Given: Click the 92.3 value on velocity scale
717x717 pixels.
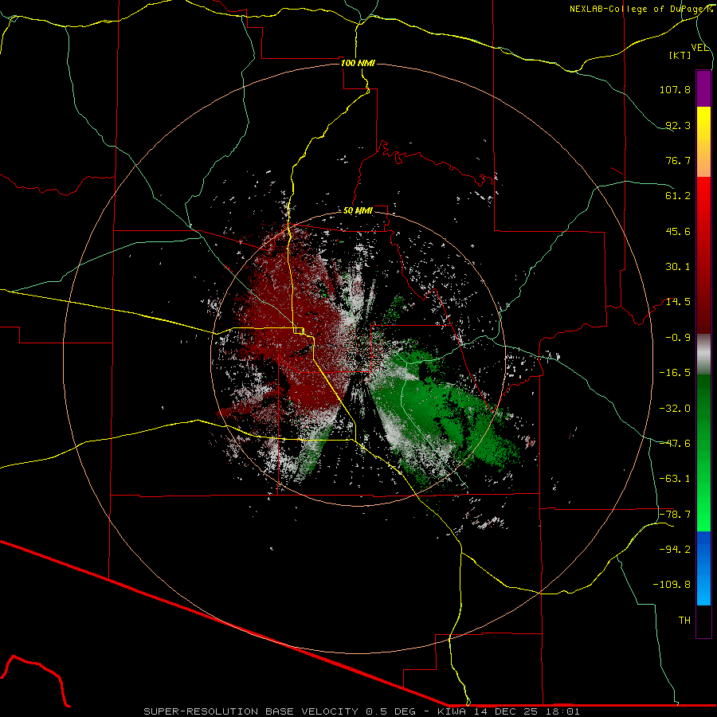Looking at the screenshot, I should (678, 125).
